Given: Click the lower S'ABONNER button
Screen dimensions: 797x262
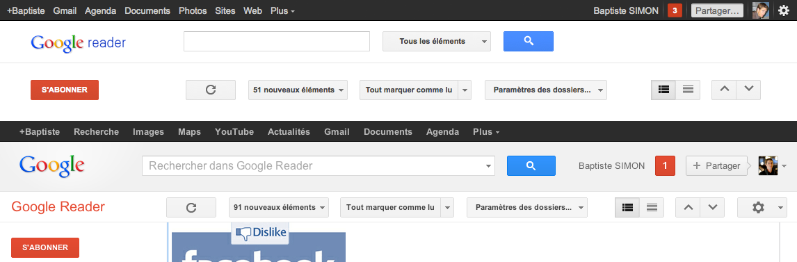Looking at the screenshot, I should pyautogui.click(x=45, y=248).
